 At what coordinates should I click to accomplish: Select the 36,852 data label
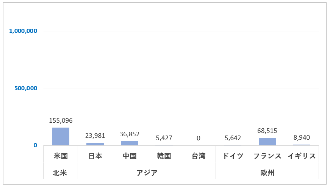point(130,134)
